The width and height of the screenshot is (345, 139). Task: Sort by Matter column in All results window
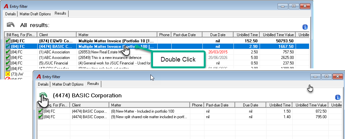tap(117, 35)
